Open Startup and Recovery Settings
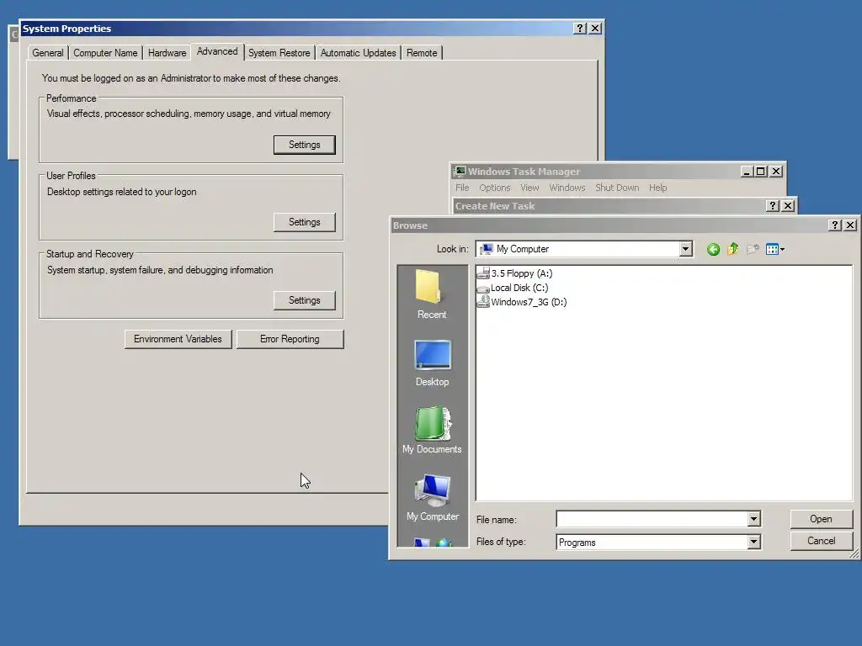Image resolution: width=862 pixels, height=646 pixels. pyautogui.click(x=305, y=300)
